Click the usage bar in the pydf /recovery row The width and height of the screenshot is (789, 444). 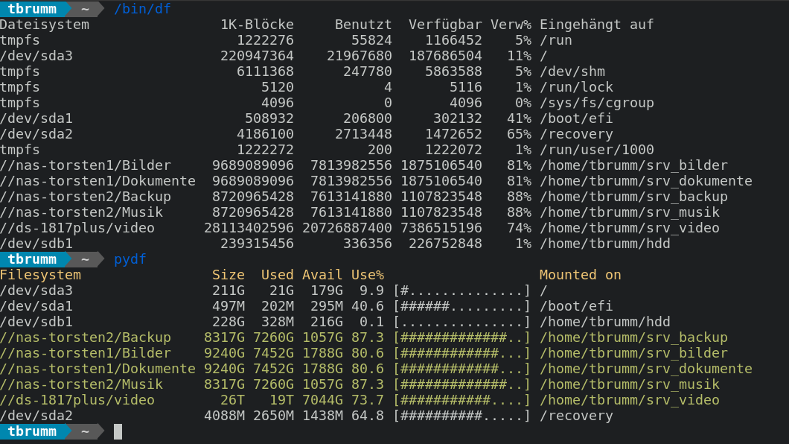(x=462, y=416)
